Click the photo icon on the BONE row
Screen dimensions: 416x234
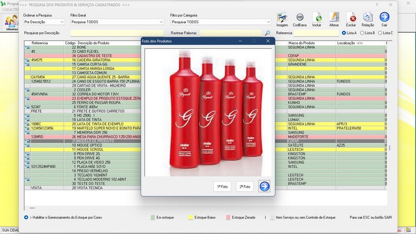click(27, 47)
